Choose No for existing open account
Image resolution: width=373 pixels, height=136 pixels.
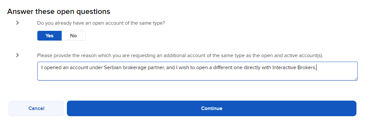pyautogui.click(x=73, y=36)
